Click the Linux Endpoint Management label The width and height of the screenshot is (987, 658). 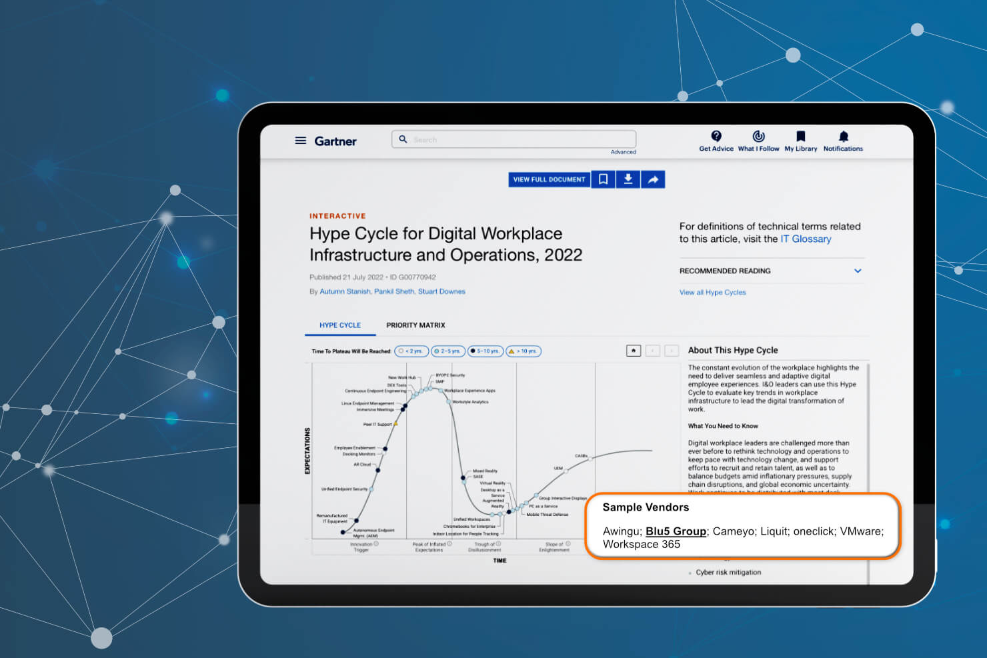point(367,403)
